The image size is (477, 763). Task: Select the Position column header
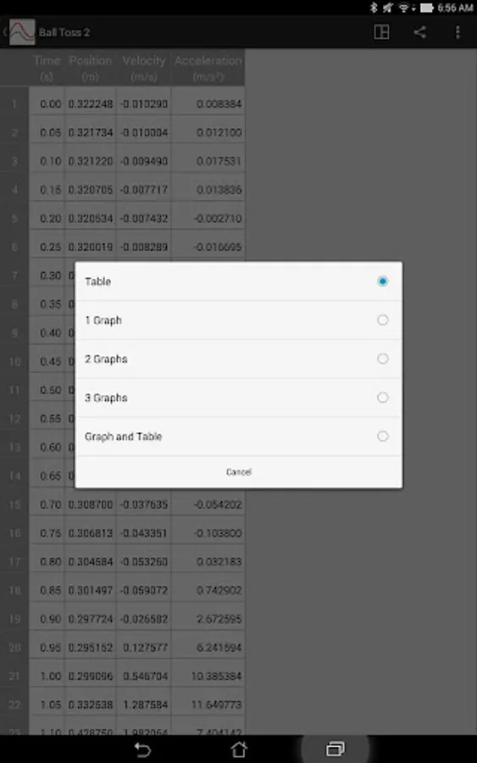point(91,68)
